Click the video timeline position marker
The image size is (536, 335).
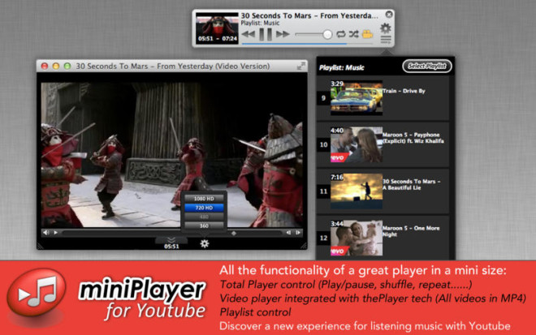click(x=234, y=234)
